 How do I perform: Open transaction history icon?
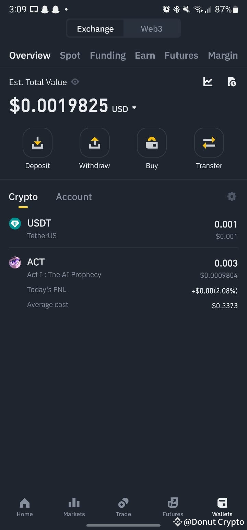(232, 82)
